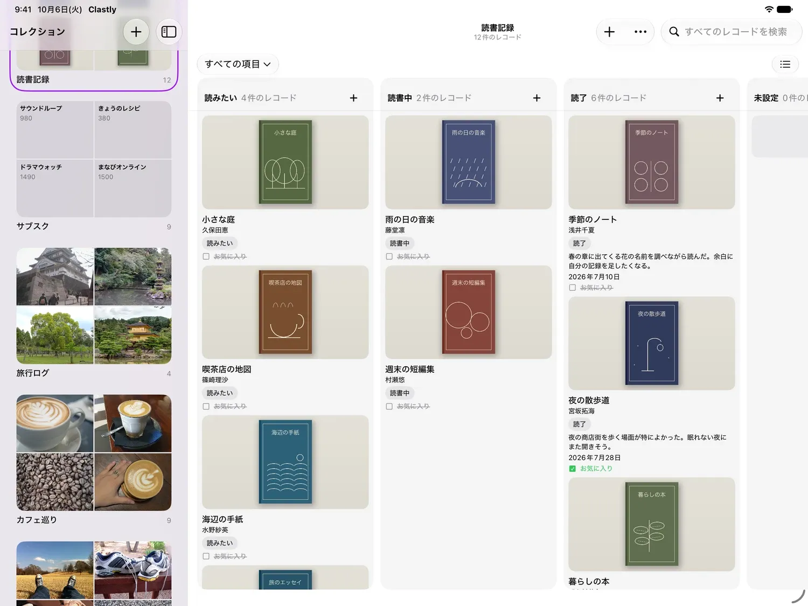Open the サブスク collection
This screenshot has width=808, height=606.
pos(94,166)
